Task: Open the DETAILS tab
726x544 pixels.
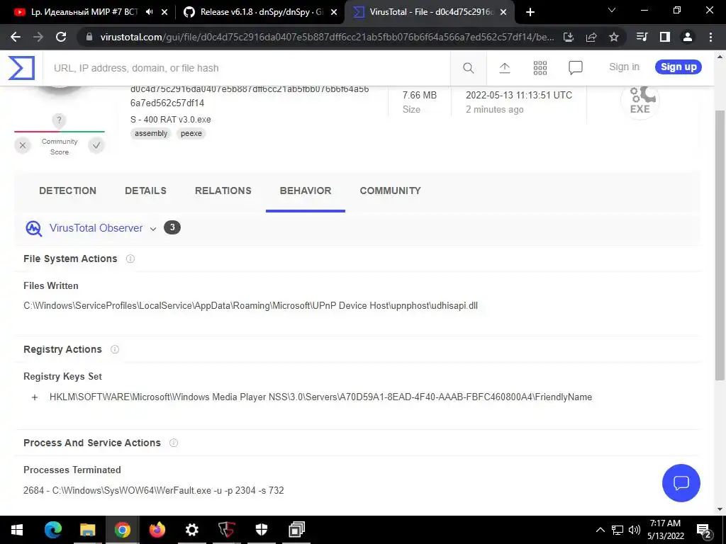Action: pyautogui.click(x=145, y=191)
